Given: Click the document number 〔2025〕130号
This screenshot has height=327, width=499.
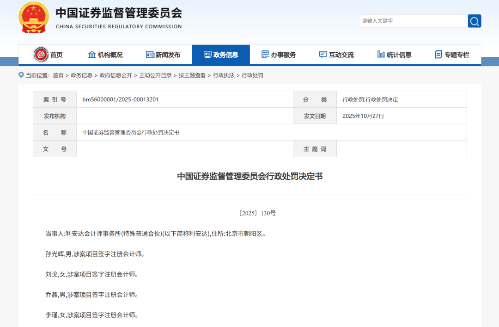Looking at the screenshot, I should tap(257, 213).
